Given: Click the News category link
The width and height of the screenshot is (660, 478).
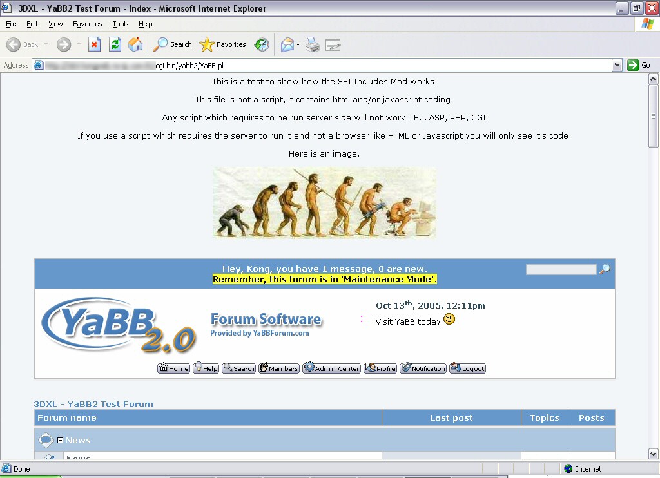Looking at the screenshot, I should (x=78, y=440).
